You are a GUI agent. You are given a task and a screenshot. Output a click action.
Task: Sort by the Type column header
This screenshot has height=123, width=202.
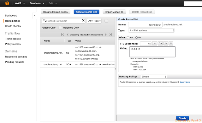tap(69, 41)
